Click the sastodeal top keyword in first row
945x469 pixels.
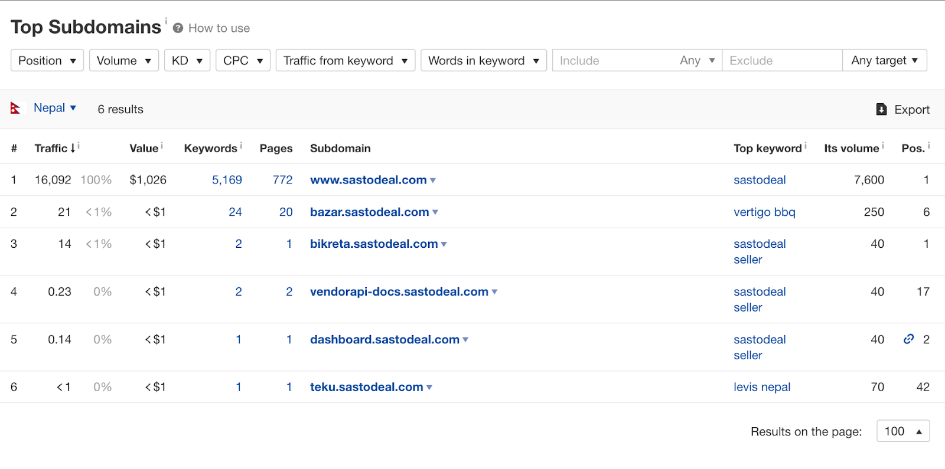pyautogui.click(x=760, y=180)
